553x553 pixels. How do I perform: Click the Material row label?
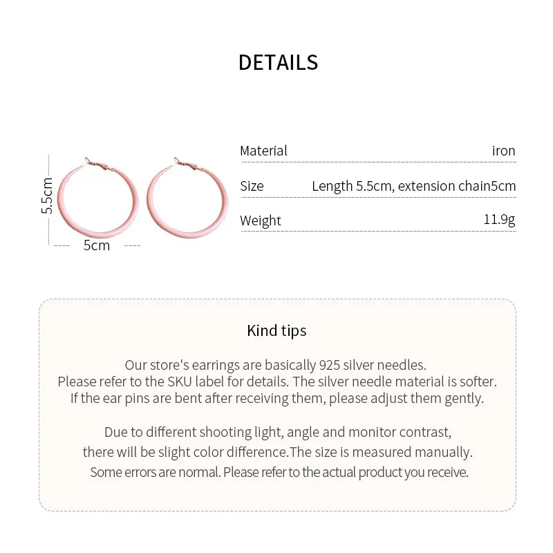pos(263,151)
